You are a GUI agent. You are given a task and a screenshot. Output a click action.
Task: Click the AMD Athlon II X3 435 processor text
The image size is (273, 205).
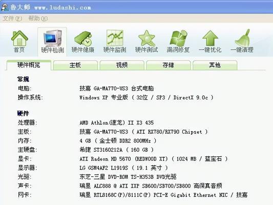tap(117, 122)
